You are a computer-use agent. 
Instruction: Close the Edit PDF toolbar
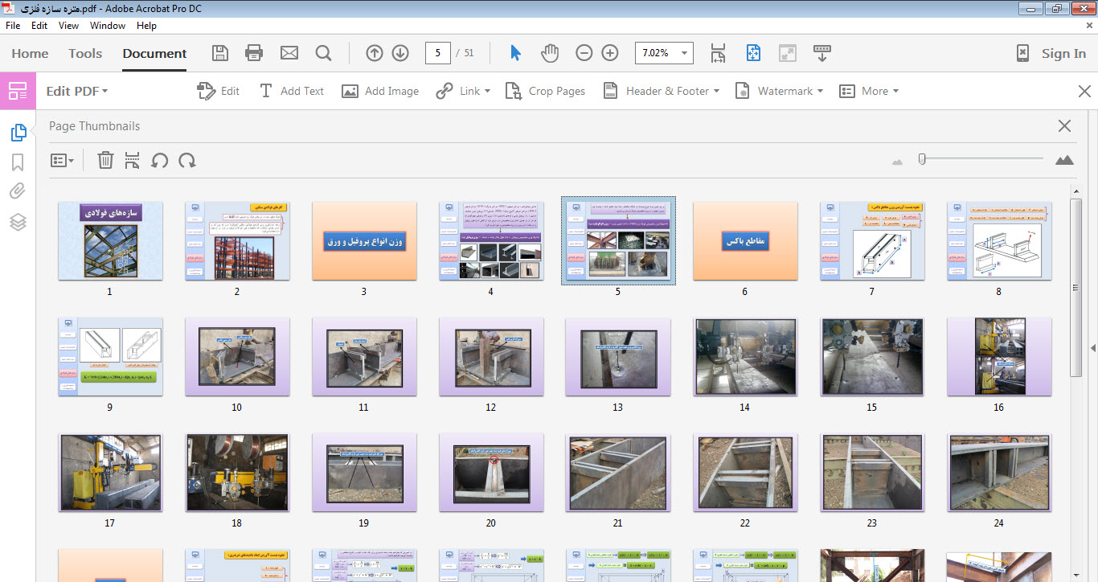point(1084,91)
